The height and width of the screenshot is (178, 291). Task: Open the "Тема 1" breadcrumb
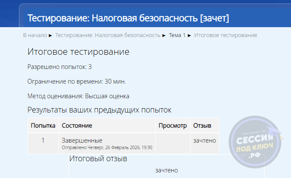coord(177,35)
